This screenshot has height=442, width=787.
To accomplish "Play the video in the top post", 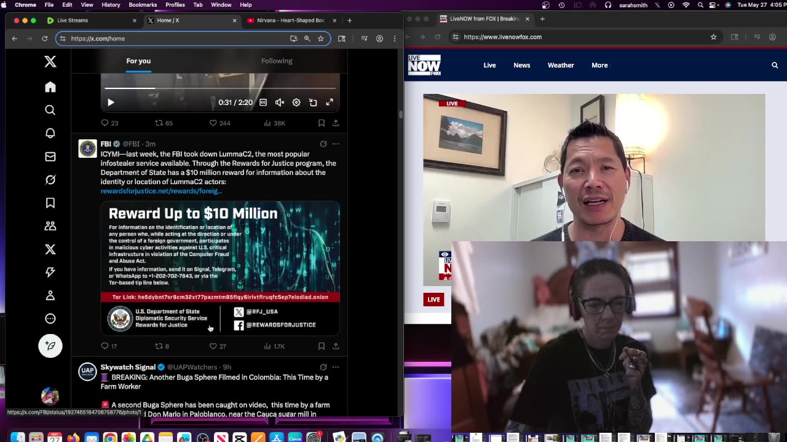I will (x=111, y=103).
